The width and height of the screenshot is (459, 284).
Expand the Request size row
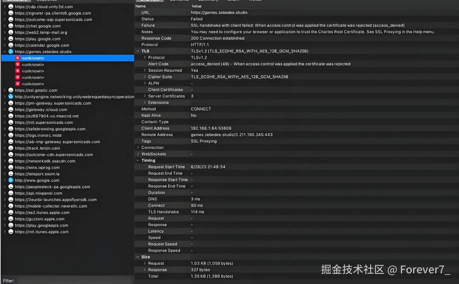point(144,263)
